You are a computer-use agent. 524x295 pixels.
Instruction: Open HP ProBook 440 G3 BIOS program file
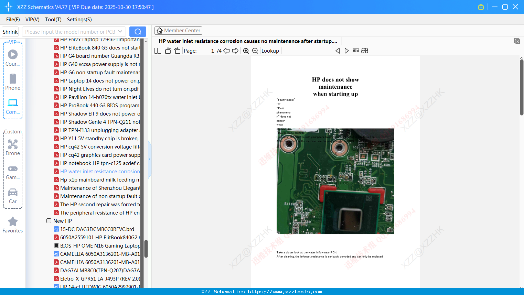click(x=97, y=106)
